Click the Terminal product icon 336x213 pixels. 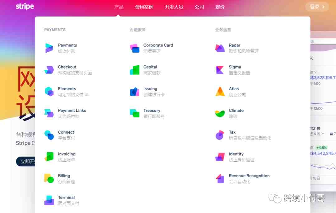point(49,200)
